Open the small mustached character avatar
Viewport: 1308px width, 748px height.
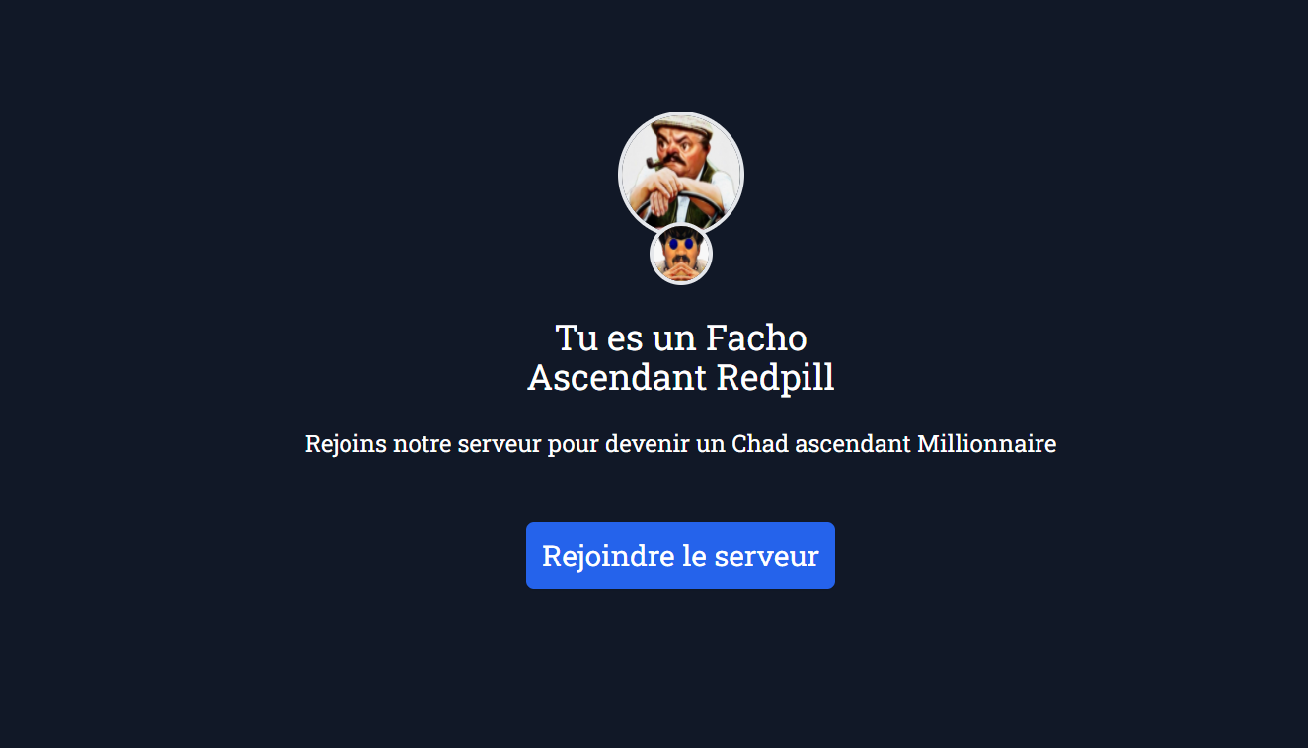[x=681, y=254]
